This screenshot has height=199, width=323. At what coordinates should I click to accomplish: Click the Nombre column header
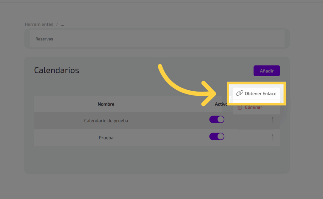click(x=106, y=104)
